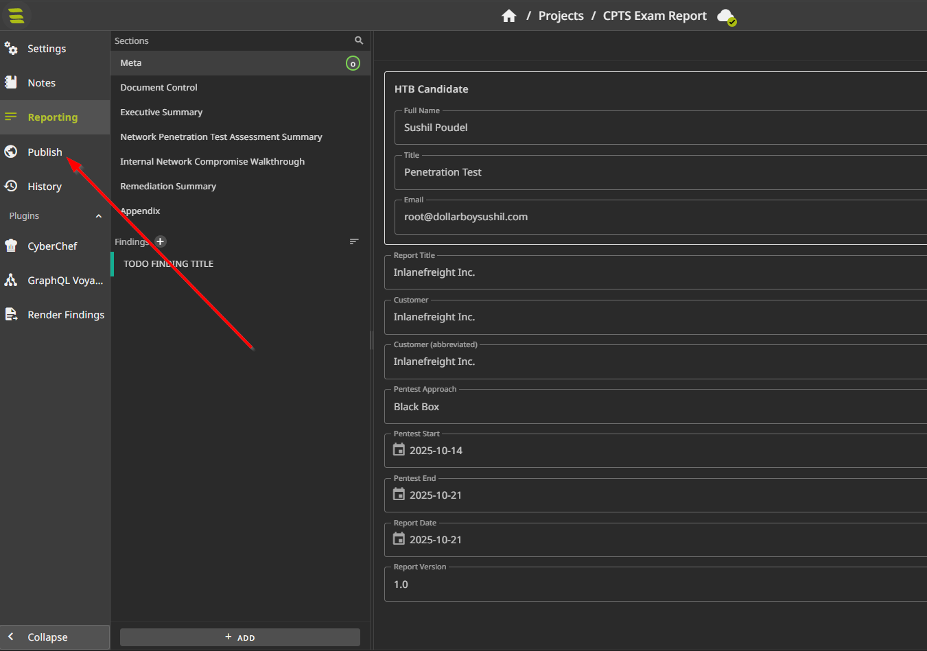
Task: Select the Executive Summary section
Action: click(161, 113)
